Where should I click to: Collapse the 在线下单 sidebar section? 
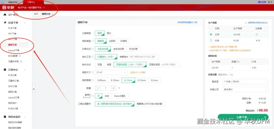(x=25, y=23)
